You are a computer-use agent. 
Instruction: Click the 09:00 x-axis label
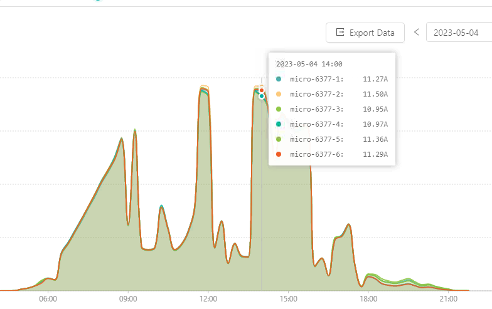click(128, 300)
